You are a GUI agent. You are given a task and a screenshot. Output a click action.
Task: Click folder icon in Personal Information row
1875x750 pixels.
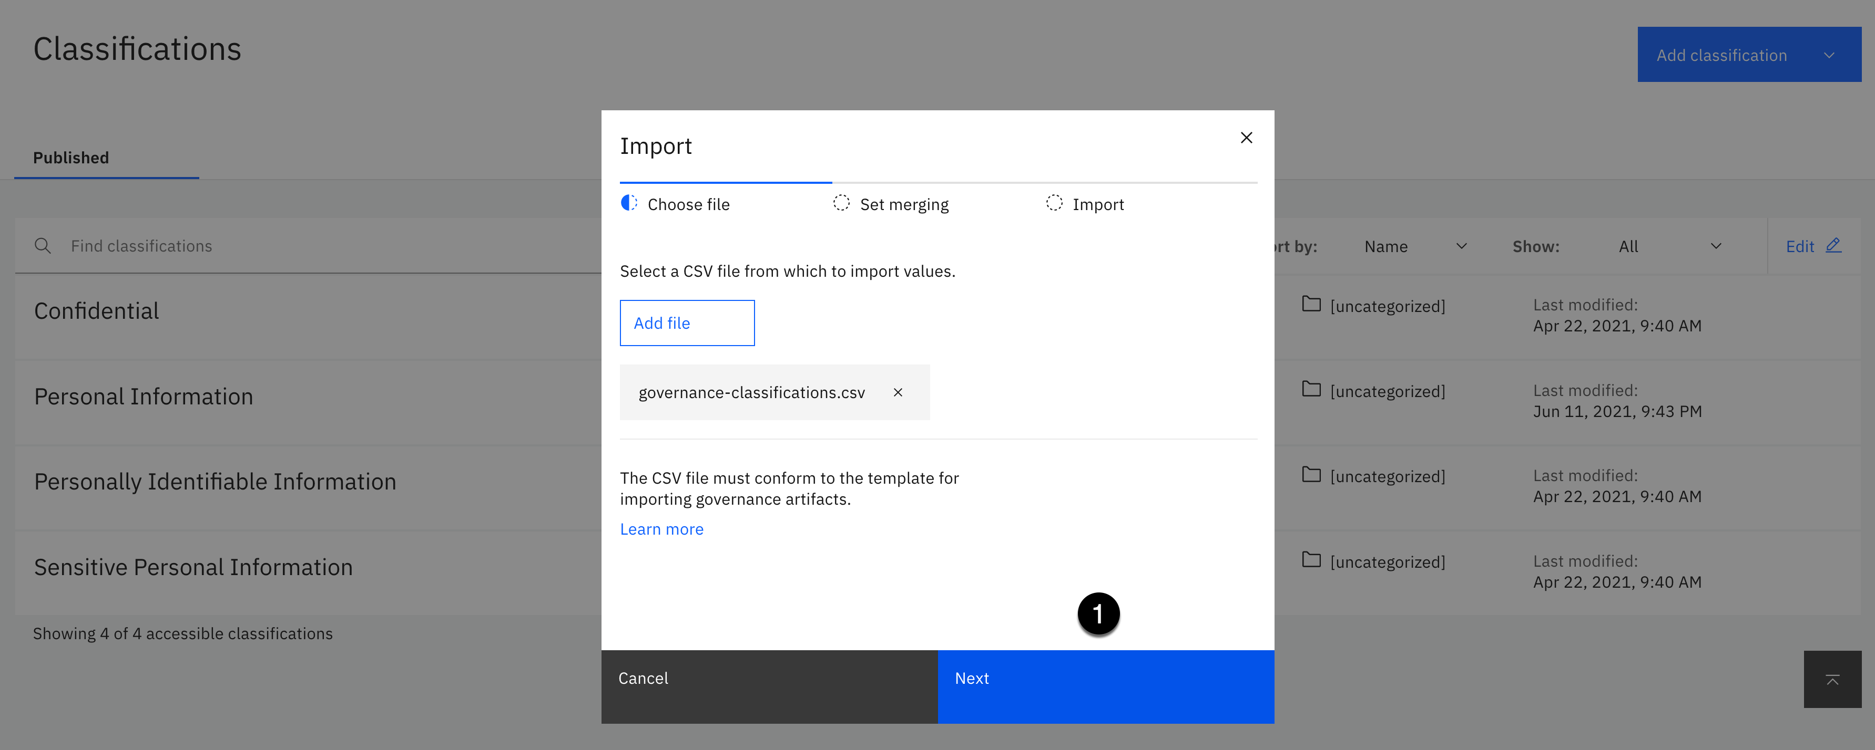point(1311,390)
